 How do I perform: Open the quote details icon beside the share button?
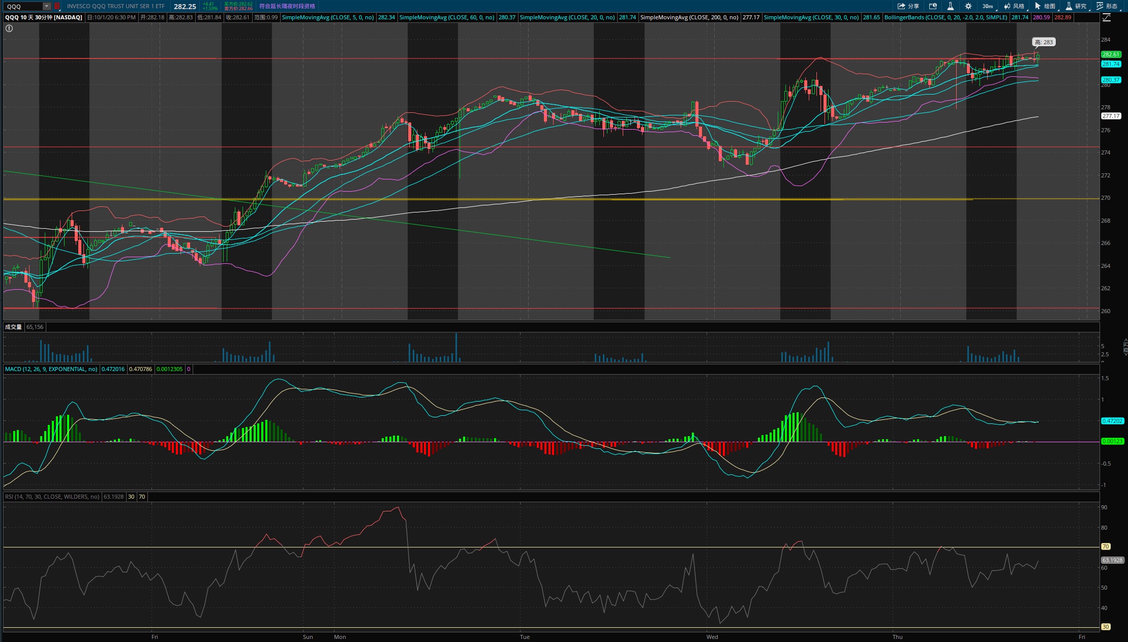coord(933,6)
